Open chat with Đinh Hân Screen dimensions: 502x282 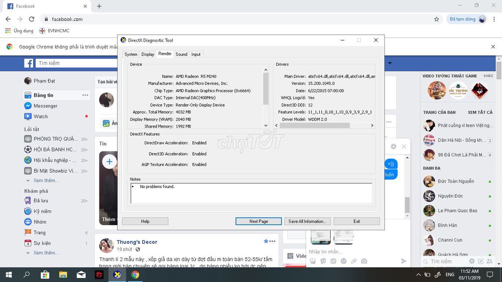click(x=447, y=225)
